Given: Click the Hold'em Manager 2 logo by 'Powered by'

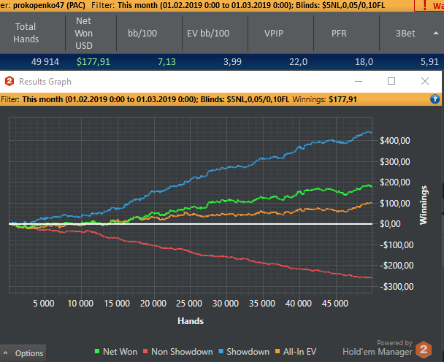Looking at the screenshot, I should point(424,350).
